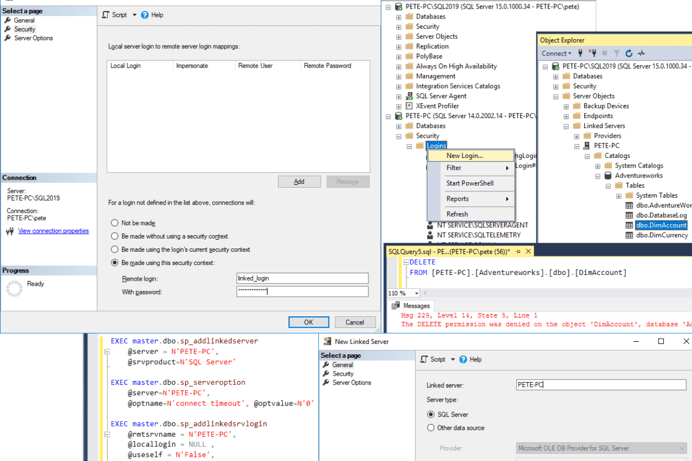The image size is (692, 461).
Task: Click inside the Remote login field
Action: pyautogui.click(x=302, y=278)
